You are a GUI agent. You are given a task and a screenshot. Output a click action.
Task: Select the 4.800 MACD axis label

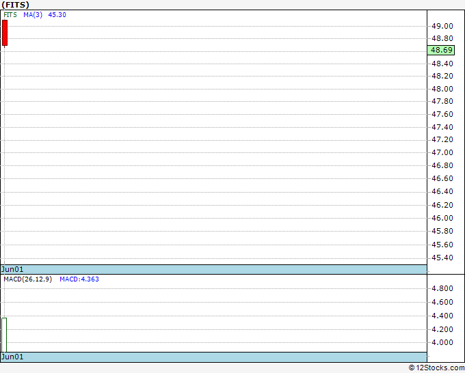pyautogui.click(x=442, y=288)
